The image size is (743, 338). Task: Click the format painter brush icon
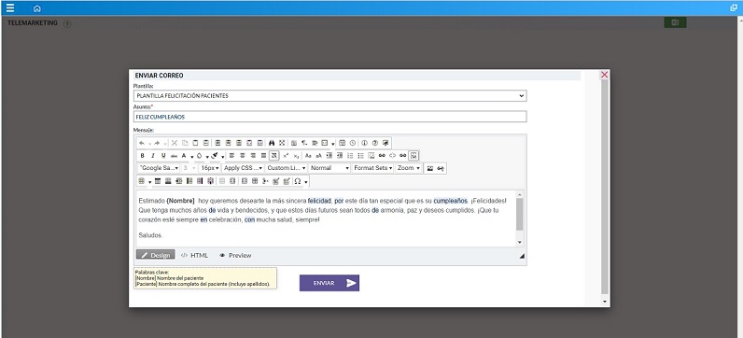click(214, 156)
